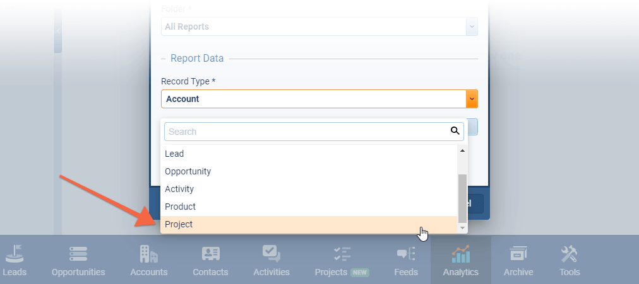The height and width of the screenshot is (284, 639).
Task: Expand the All Reports folder dropdown
Action: click(x=472, y=27)
